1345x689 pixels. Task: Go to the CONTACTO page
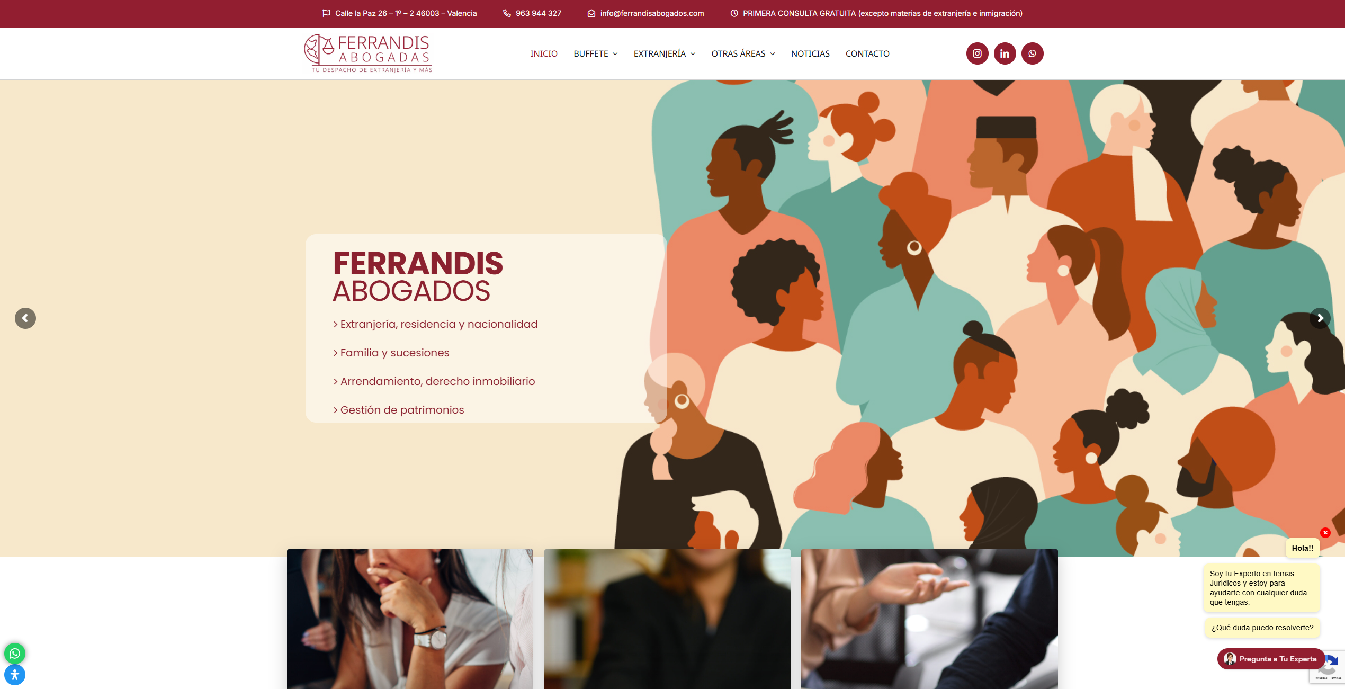tap(867, 53)
